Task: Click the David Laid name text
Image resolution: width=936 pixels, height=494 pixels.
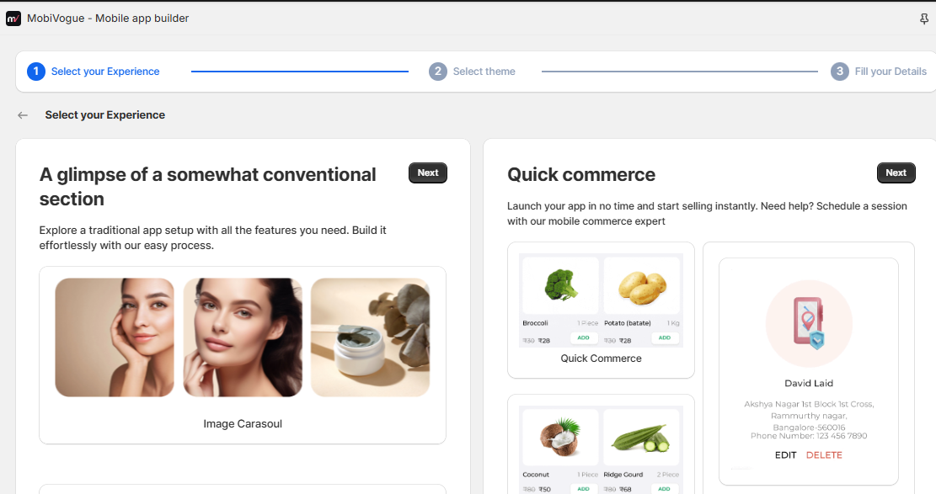Action: [x=809, y=384]
